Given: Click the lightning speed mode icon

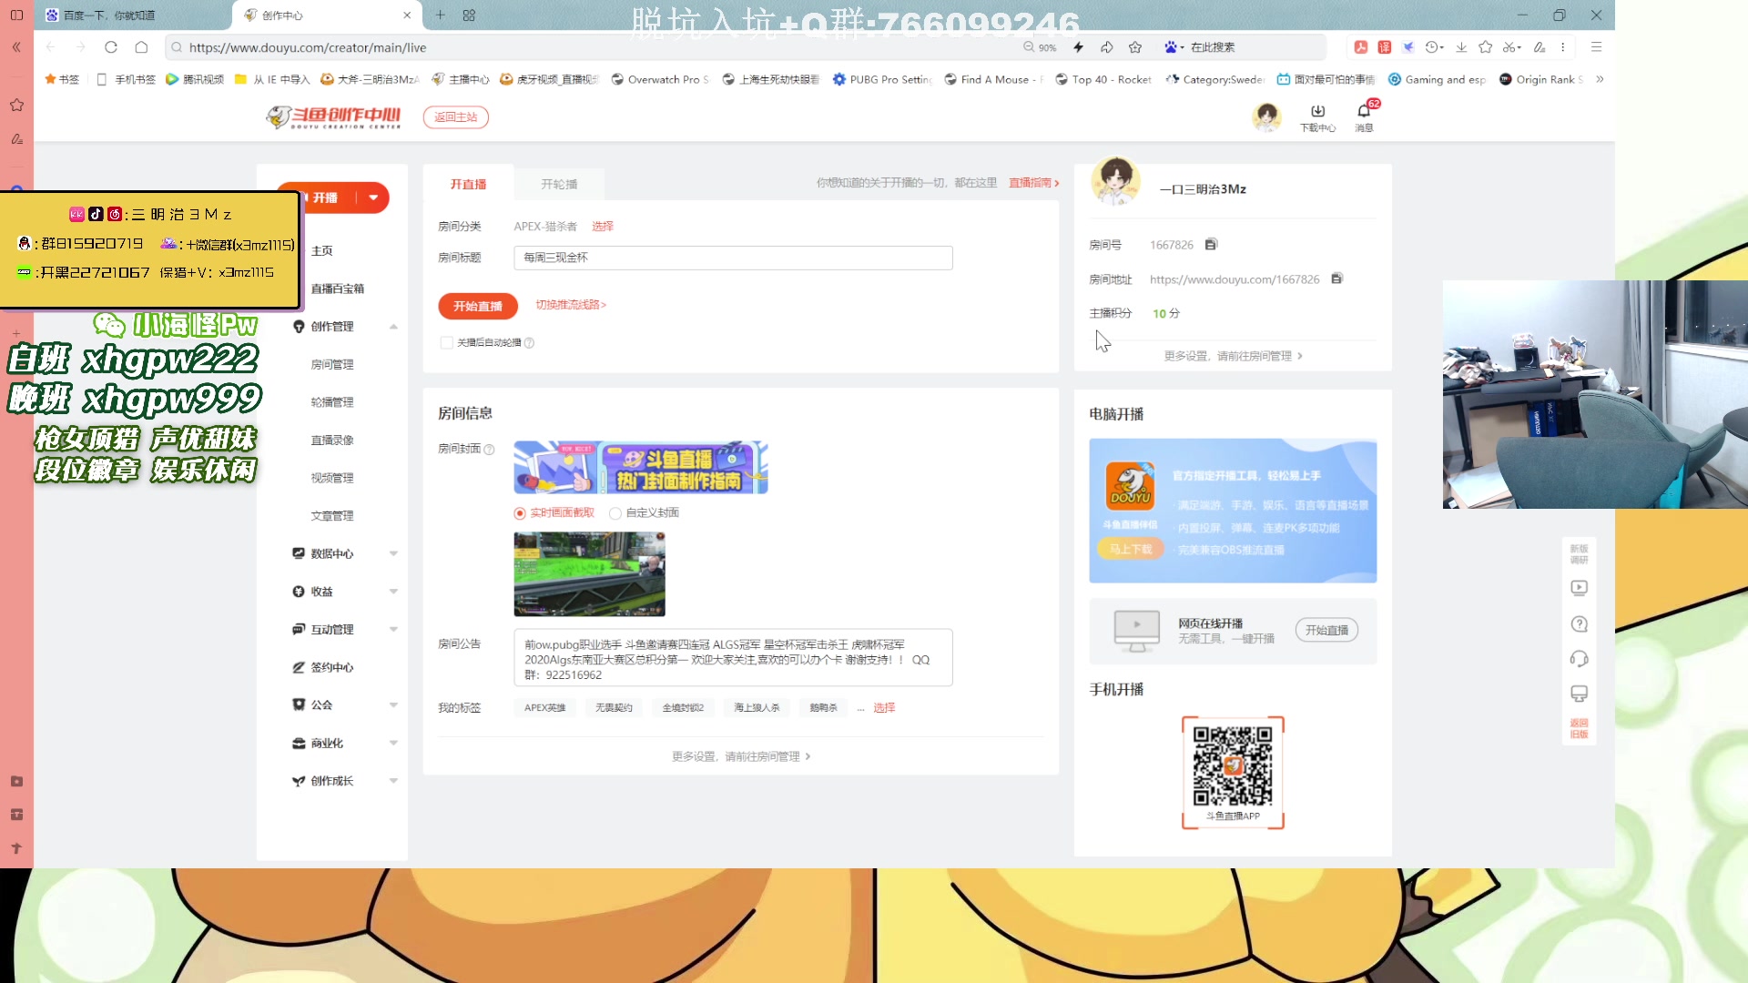Looking at the screenshot, I should pyautogui.click(x=1079, y=47).
